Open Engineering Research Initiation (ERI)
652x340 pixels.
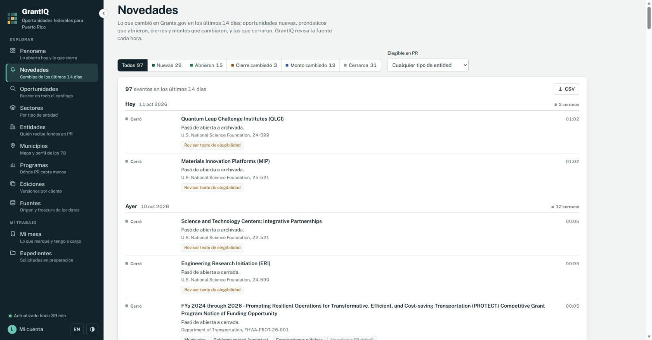[226, 263]
